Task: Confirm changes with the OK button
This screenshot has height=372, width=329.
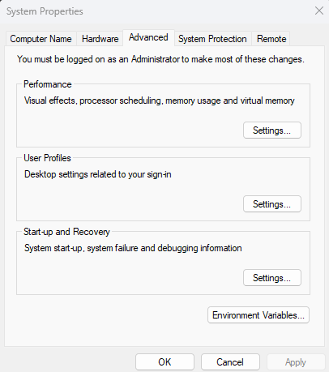Action: [164, 362]
